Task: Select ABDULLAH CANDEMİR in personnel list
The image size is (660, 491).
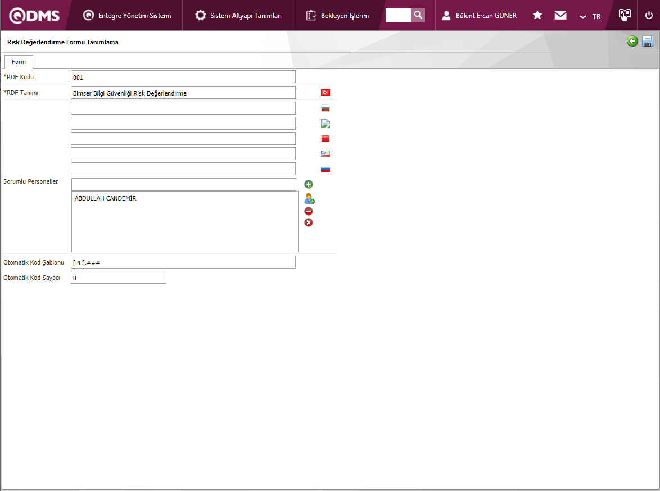Action: [106, 198]
